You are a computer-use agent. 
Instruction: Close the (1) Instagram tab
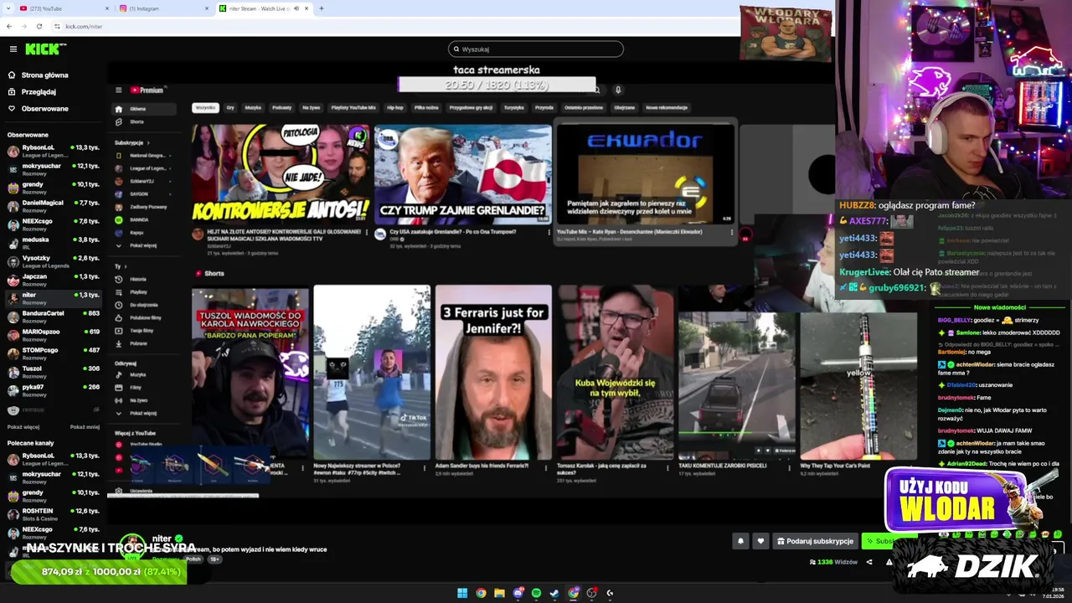[x=207, y=8]
